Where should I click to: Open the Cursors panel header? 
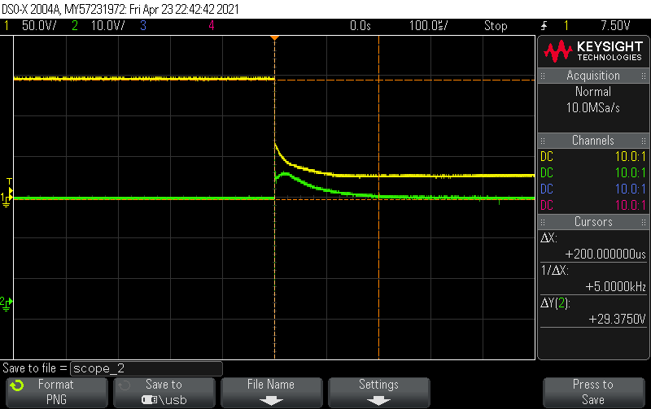point(593,220)
